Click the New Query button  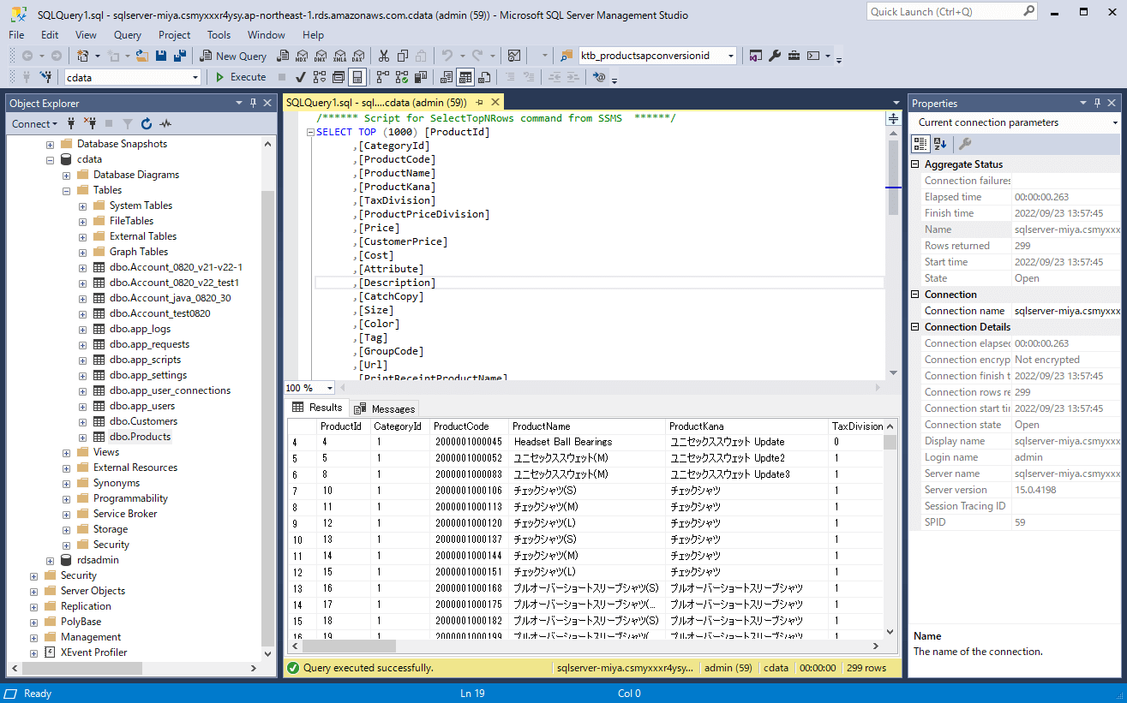coord(234,56)
